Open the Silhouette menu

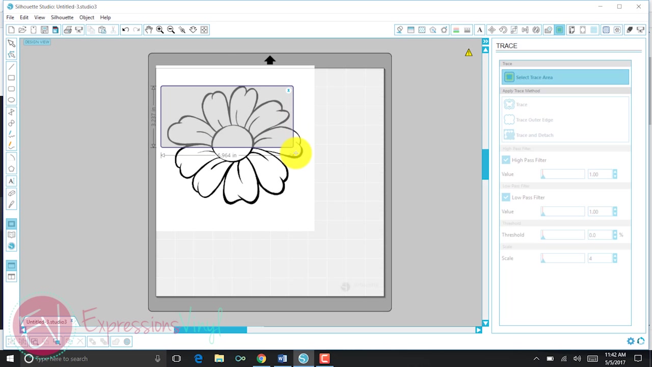tap(62, 17)
